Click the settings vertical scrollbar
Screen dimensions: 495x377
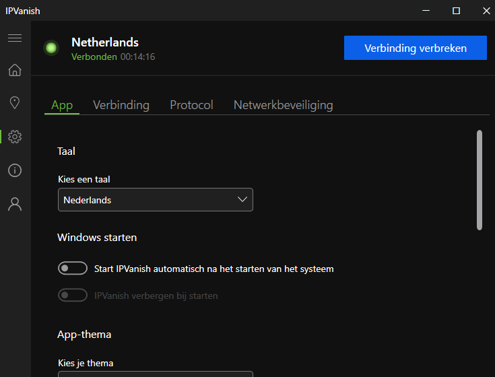pos(480,180)
